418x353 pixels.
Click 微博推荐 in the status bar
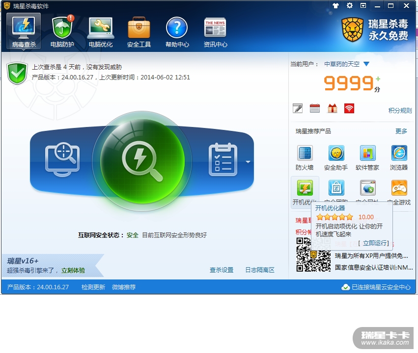(124, 287)
